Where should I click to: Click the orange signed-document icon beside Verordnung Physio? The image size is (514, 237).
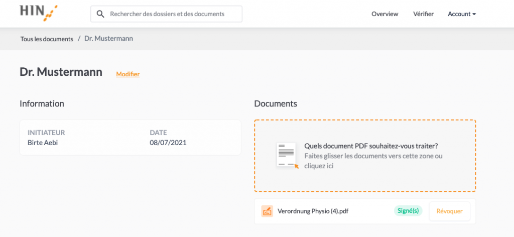[267, 211]
